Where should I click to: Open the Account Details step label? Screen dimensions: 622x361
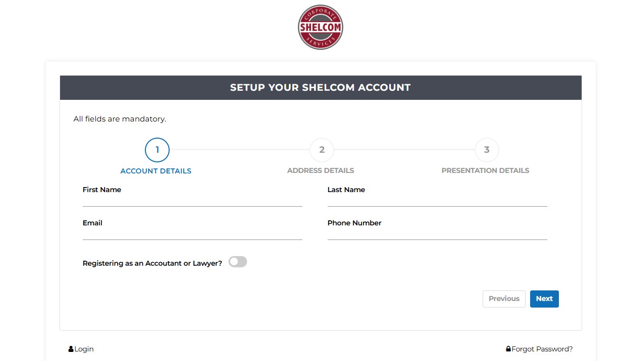click(x=155, y=171)
